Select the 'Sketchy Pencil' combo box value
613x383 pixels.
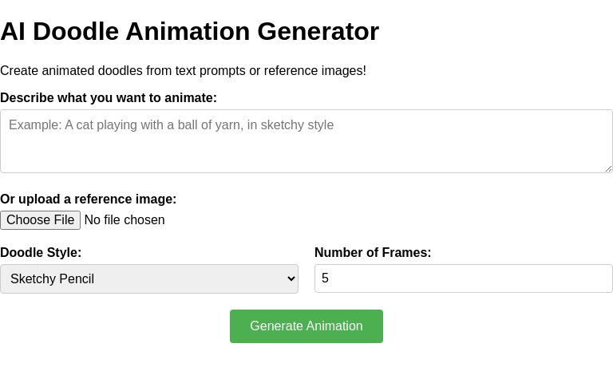[x=53, y=278]
